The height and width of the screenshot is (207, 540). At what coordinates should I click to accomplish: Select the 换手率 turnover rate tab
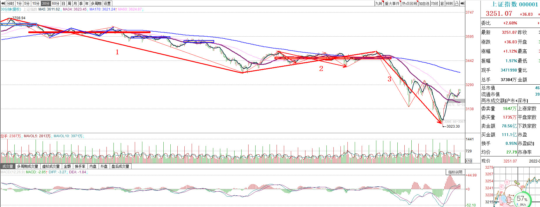(80, 166)
